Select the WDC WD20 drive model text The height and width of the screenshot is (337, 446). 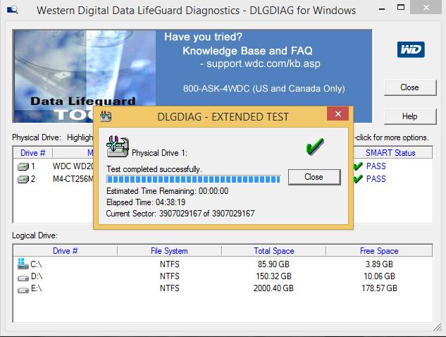point(73,166)
